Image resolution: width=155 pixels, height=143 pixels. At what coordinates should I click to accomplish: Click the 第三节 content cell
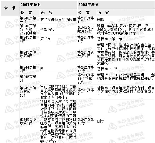(58, 39)
